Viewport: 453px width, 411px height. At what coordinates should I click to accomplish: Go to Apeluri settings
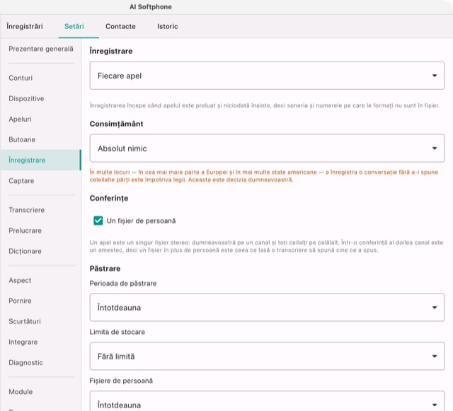tap(41, 119)
